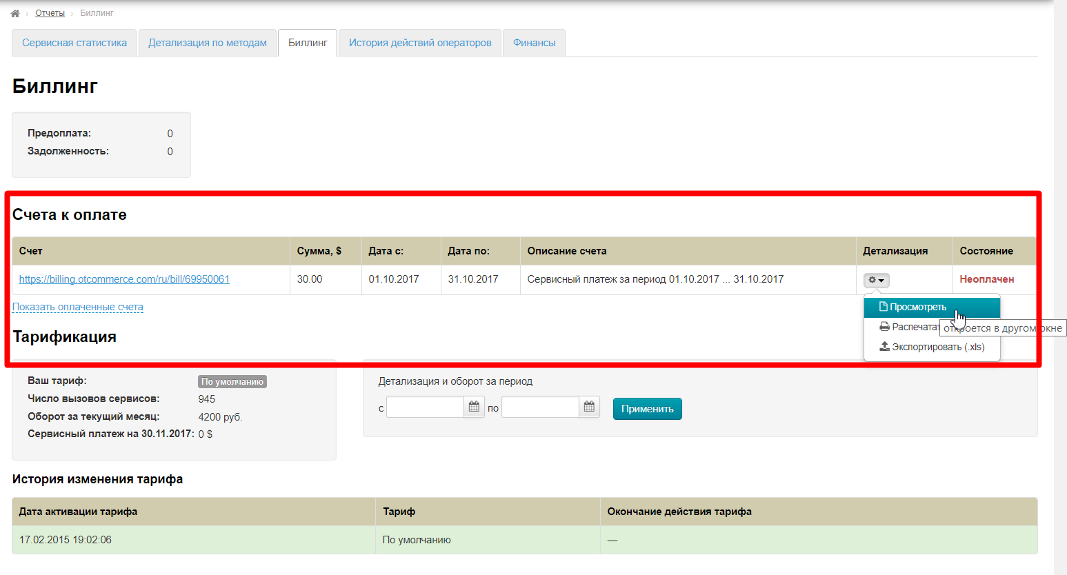Click the document icon beside Просмотреть
The width and height of the screenshot is (1067, 575).
885,307
